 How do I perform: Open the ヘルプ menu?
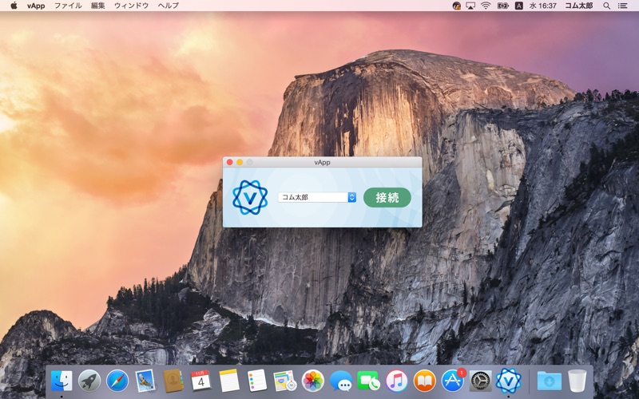tap(169, 6)
